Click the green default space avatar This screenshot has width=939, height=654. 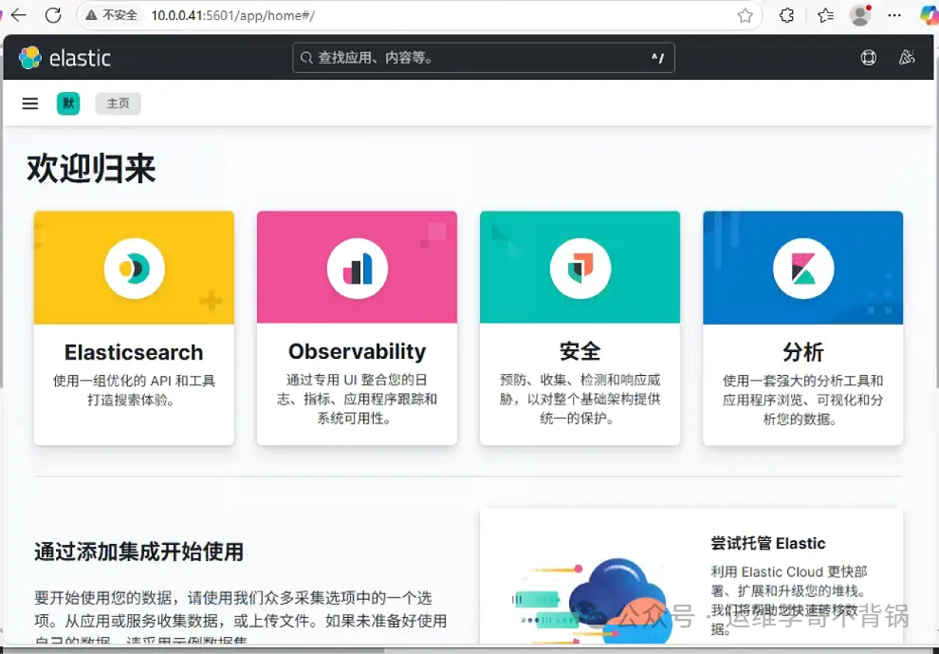point(68,103)
